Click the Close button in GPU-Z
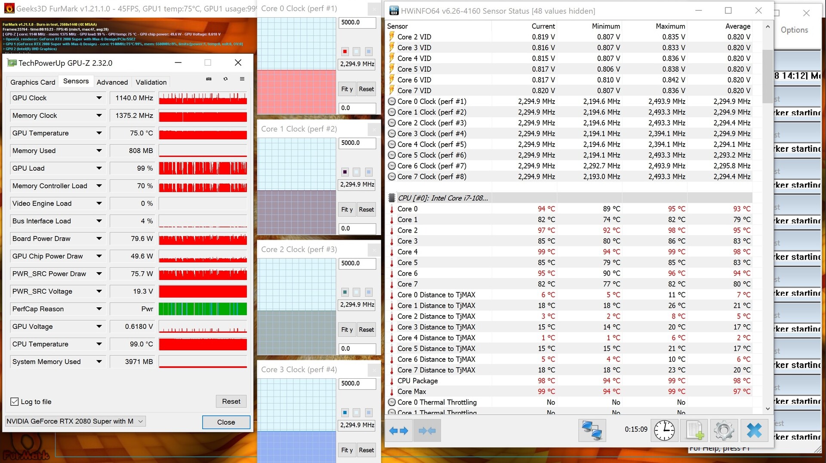Viewport: 826px width, 463px height. pyautogui.click(x=226, y=422)
